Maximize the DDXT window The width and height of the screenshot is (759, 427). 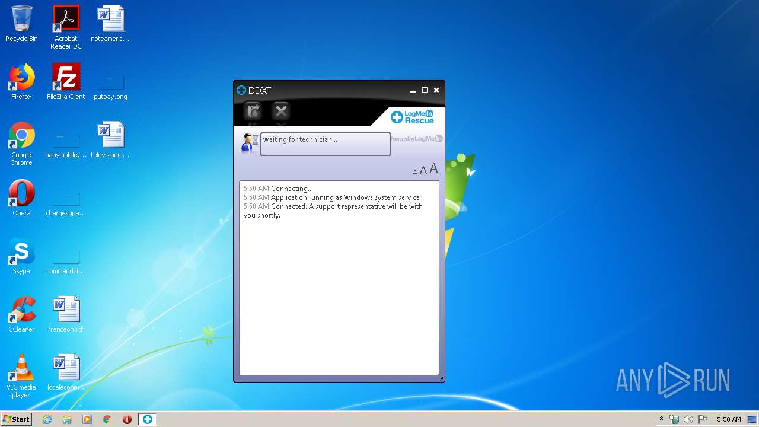[x=425, y=90]
